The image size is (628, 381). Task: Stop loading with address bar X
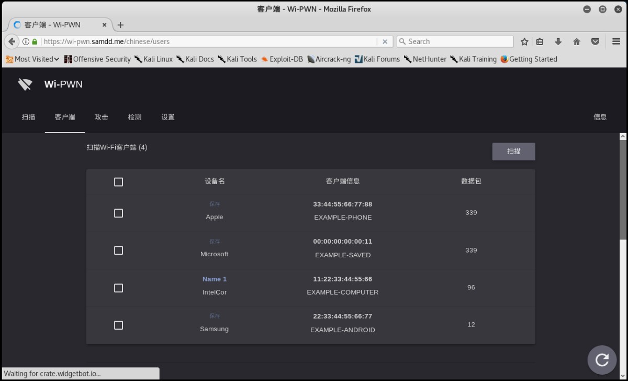[x=385, y=41]
